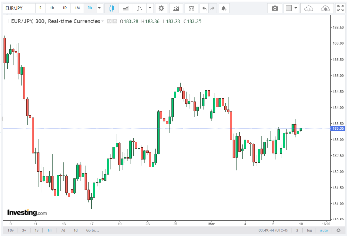Open the layout selector dropdown arrow

click(296, 8)
